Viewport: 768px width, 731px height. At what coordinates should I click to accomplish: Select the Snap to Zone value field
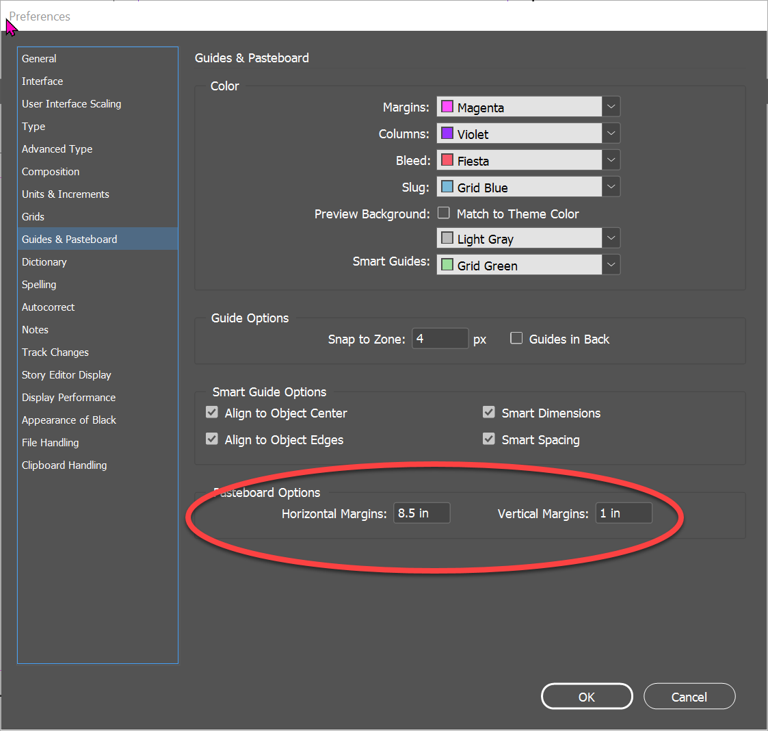click(x=440, y=338)
